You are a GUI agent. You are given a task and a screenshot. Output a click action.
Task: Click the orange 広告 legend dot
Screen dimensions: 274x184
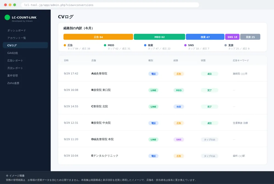[x=65, y=45]
